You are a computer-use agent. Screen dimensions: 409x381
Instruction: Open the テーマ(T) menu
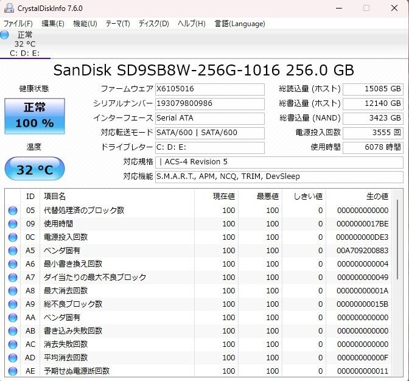(118, 24)
